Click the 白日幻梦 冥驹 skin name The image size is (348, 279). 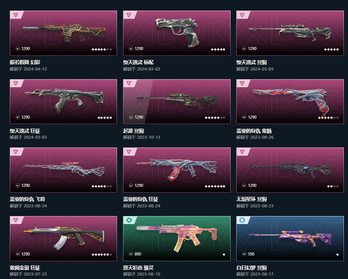click(x=251, y=268)
